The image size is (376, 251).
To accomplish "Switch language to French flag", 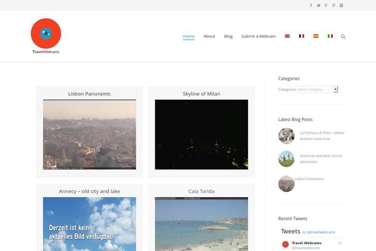I will pos(301,36).
